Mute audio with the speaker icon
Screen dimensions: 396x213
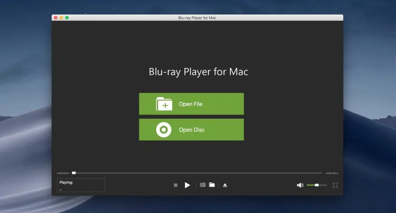coord(300,185)
